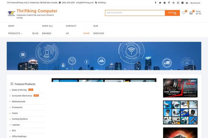Click the info@thrift-king.com email link
Viewport: 208px width, 138px height.
coord(85,3)
